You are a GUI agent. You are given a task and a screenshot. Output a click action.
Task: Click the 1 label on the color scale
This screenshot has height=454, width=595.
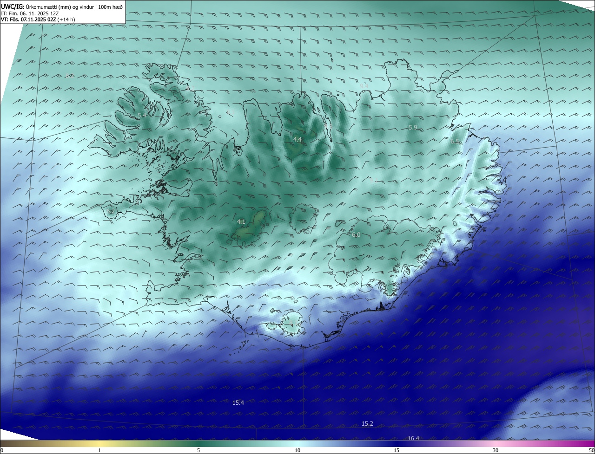pyautogui.click(x=99, y=450)
